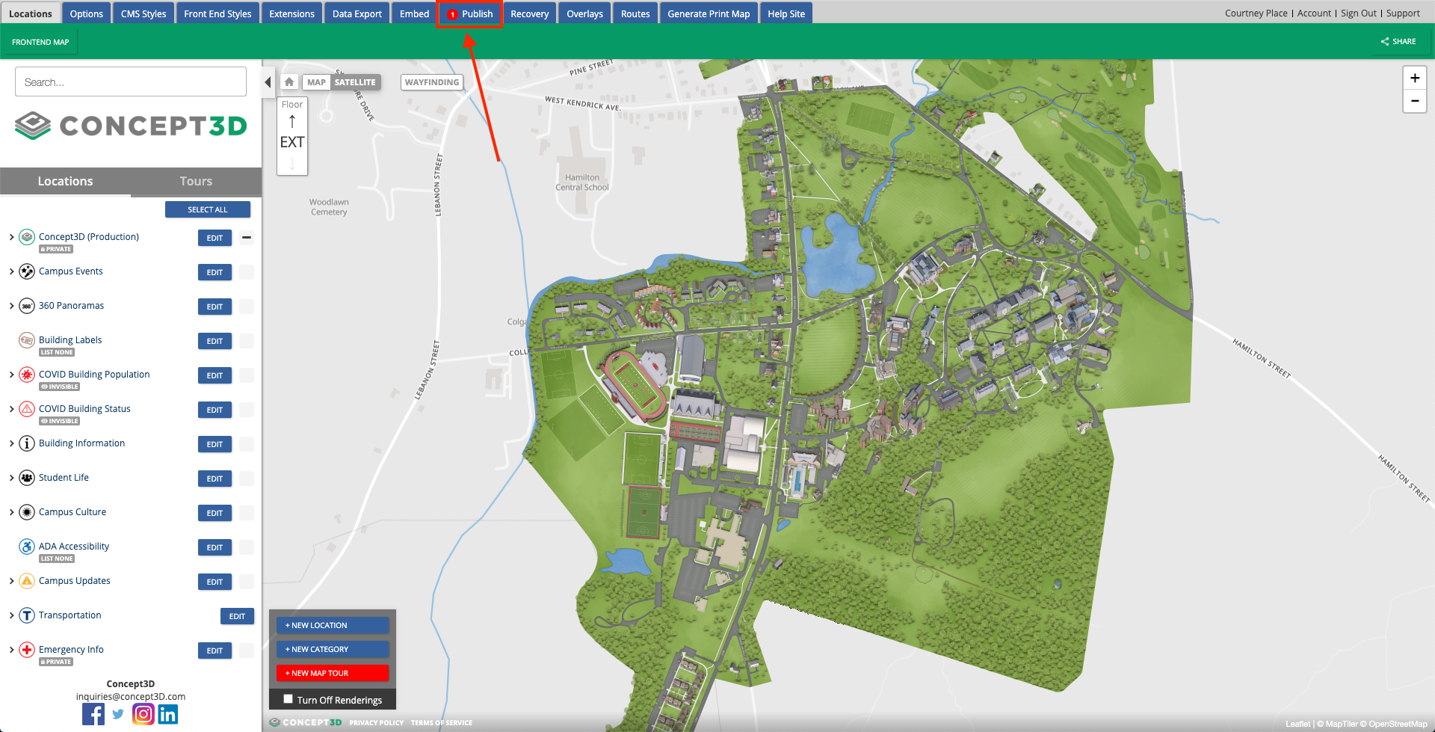Switch the map to Map view
Screen dimensions: 1435x732
pos(316,82)
